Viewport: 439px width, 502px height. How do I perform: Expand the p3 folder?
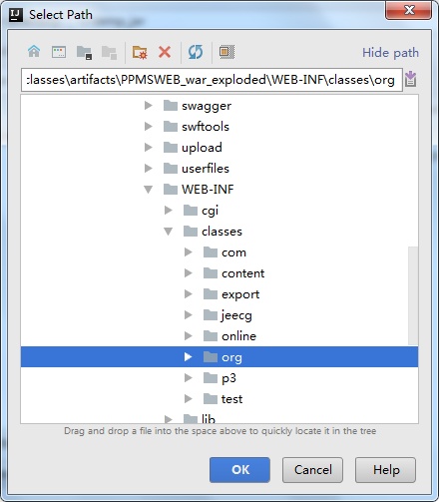tap(189, 378)
